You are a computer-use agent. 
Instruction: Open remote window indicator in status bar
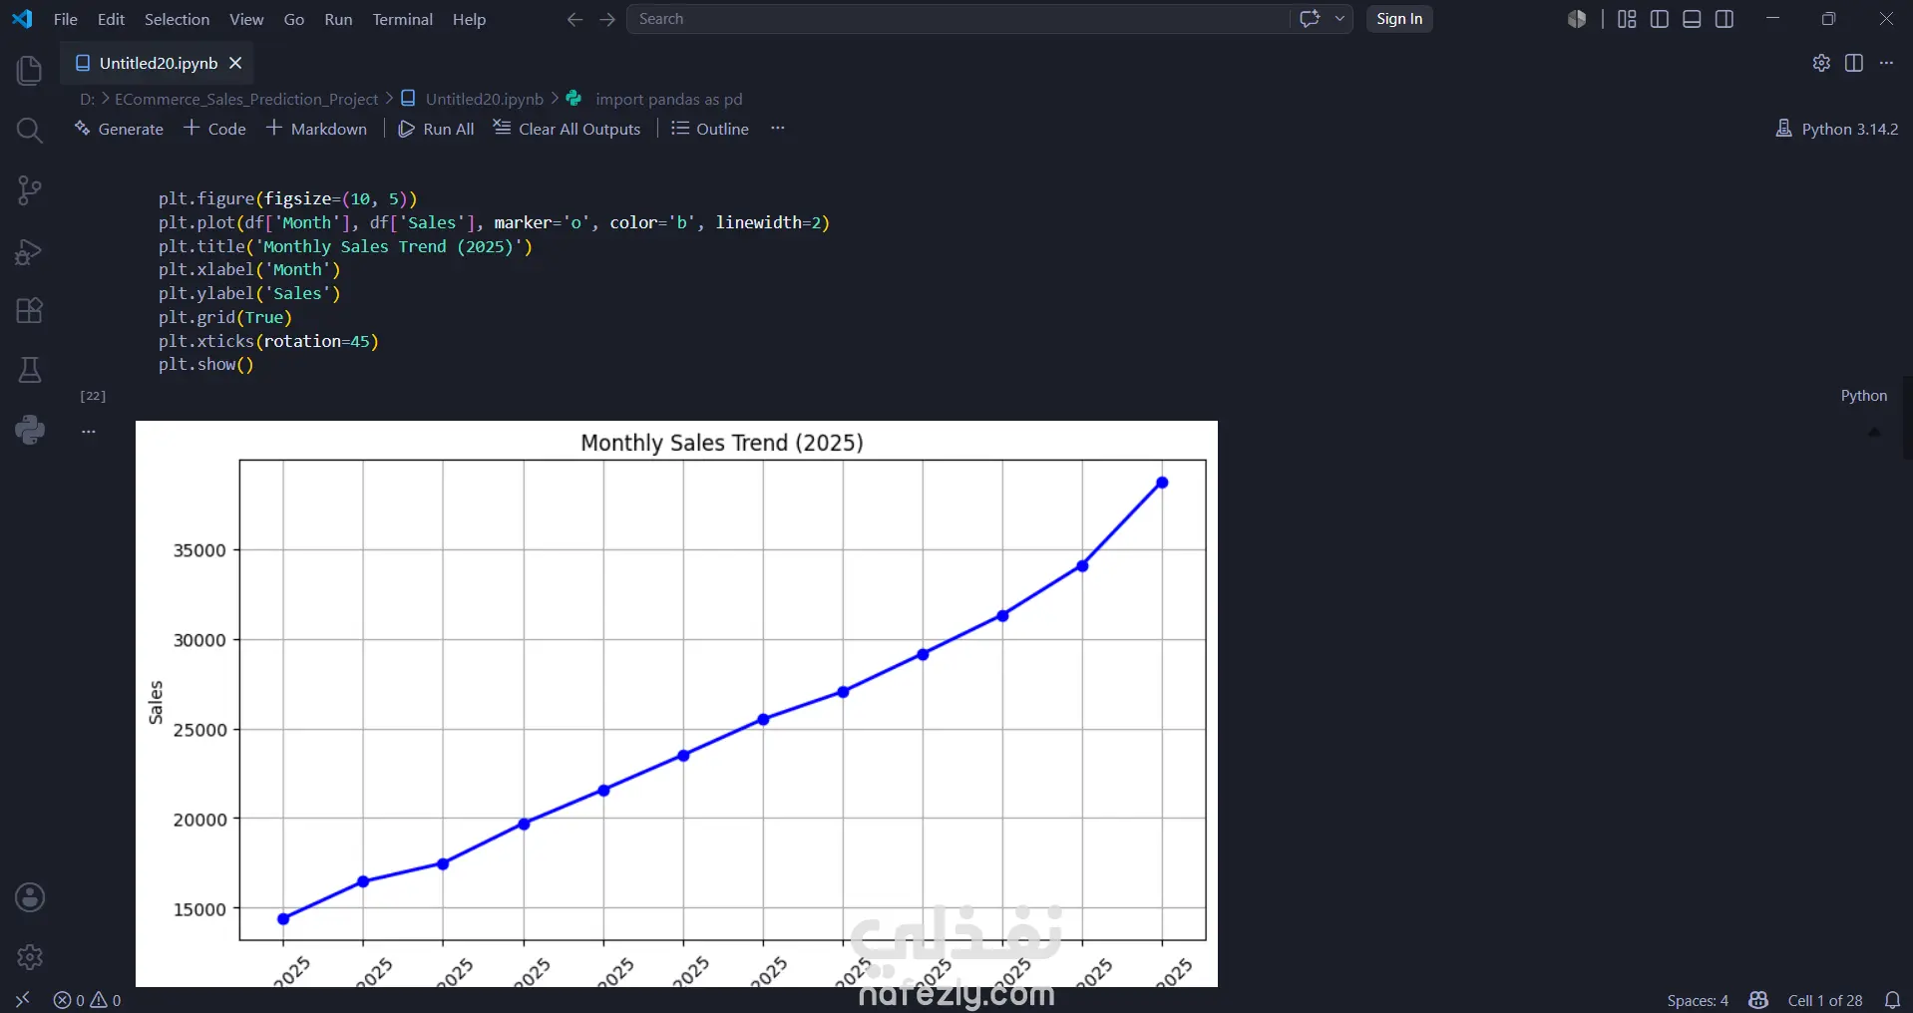22,1000
